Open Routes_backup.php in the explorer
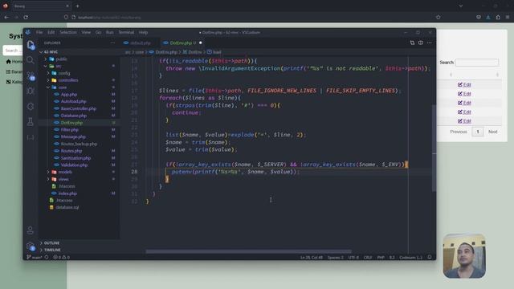This screenshot has height=289, width=514. click(x=79, y=144)
